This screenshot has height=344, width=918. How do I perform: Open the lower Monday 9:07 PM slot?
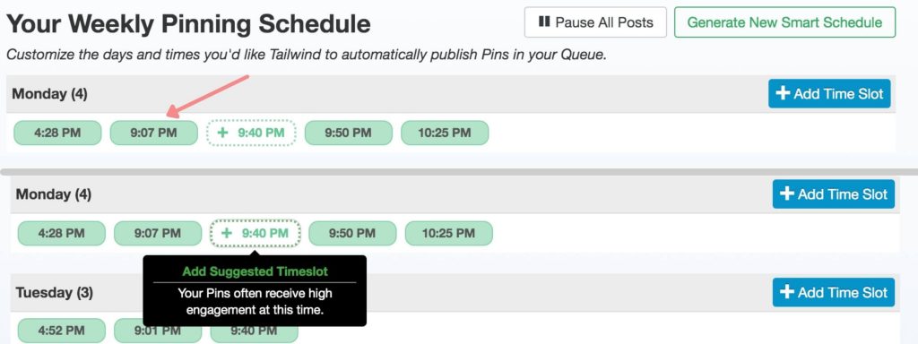(158, 234)
